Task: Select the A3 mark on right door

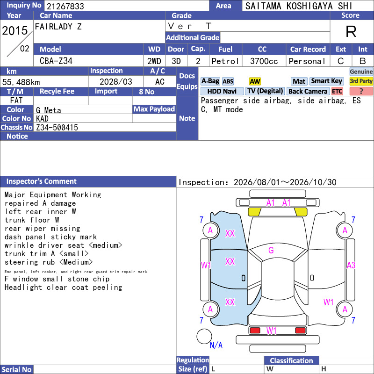Action: point(351,265)
